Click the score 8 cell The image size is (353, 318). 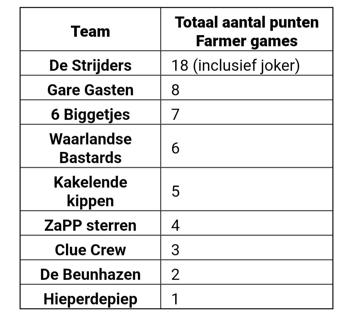[247, 88]
